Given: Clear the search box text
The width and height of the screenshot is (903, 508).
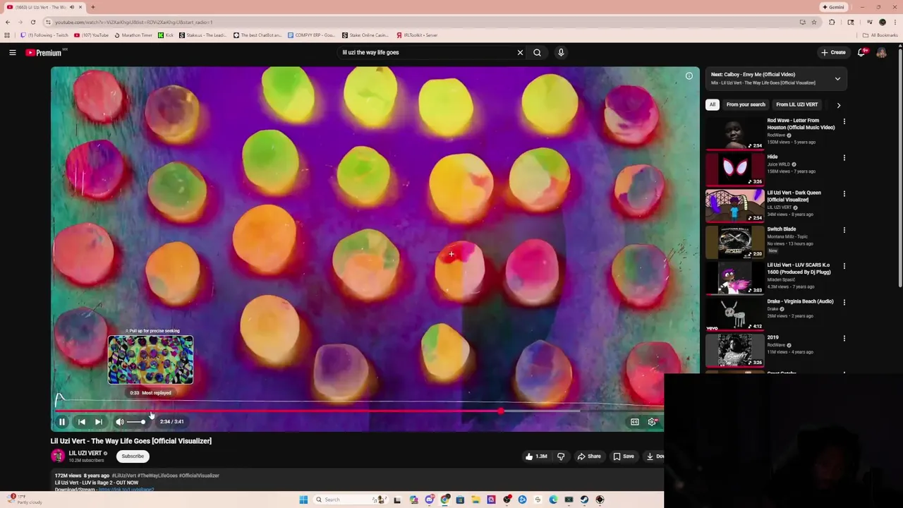Looking at the screenshot, I should click(x=520, y=52).
